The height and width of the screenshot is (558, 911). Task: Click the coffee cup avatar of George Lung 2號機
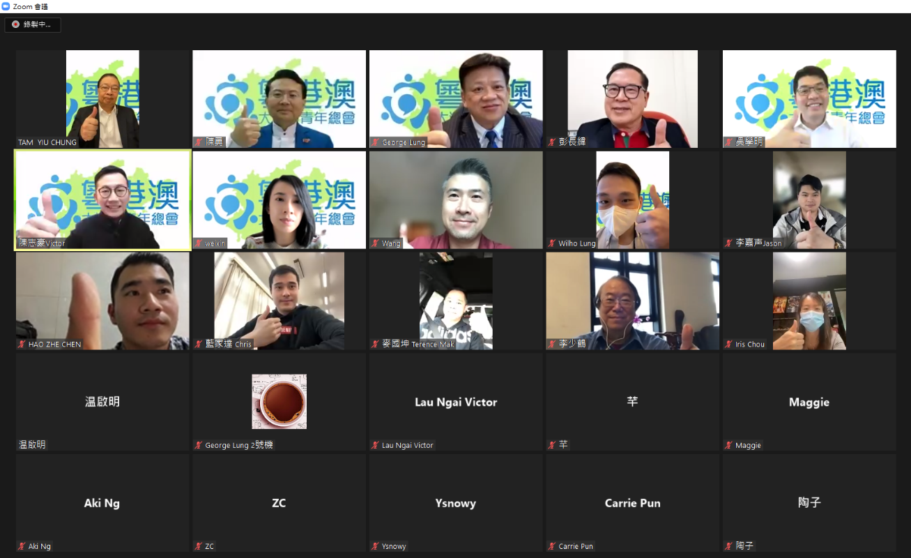(279, 401)
